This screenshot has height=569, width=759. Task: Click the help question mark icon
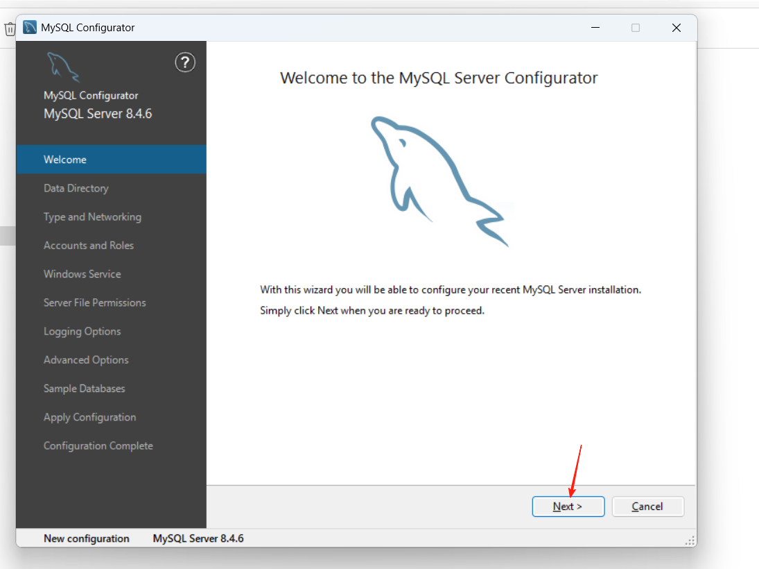point(185,62)
